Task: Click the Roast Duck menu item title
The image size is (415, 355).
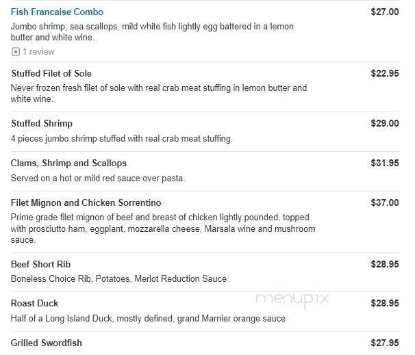Action: pos(35,303)
